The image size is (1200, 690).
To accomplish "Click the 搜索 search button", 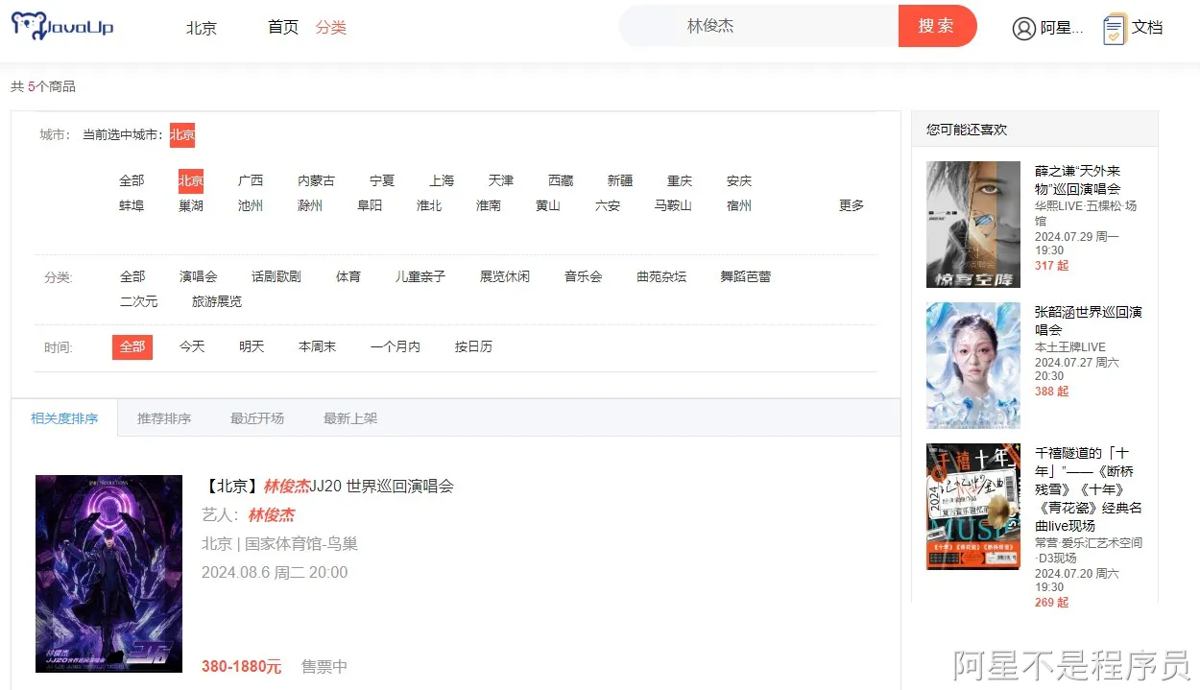I will [936, 26].
